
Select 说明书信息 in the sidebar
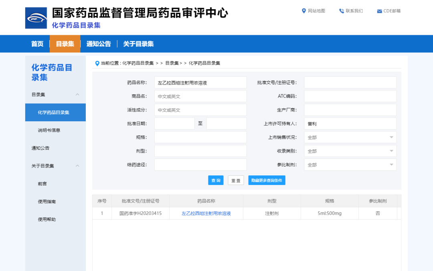[x=49, y=130]
